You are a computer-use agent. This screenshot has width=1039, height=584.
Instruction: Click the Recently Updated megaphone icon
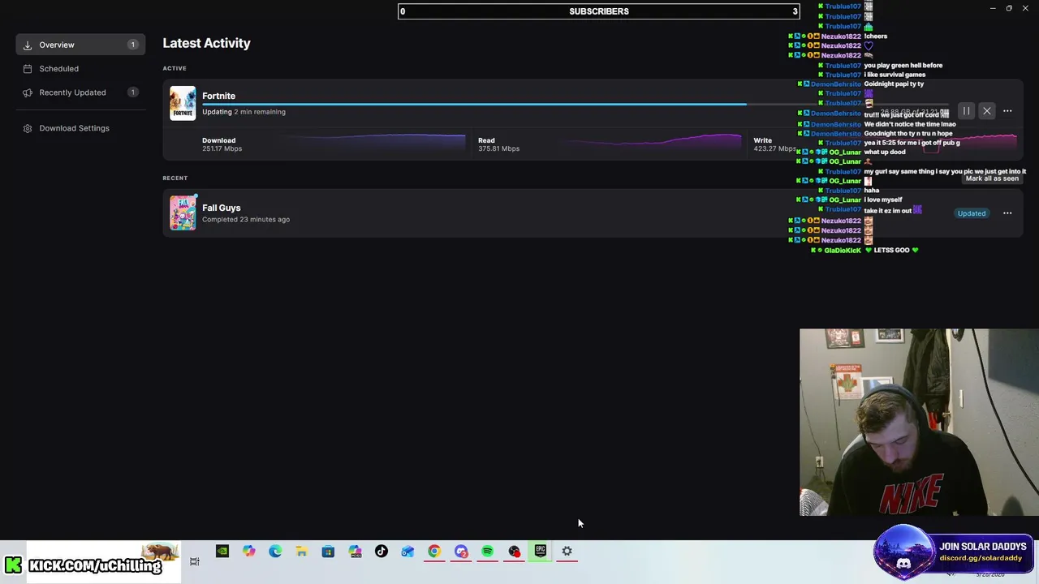click(x=28, y=92)
